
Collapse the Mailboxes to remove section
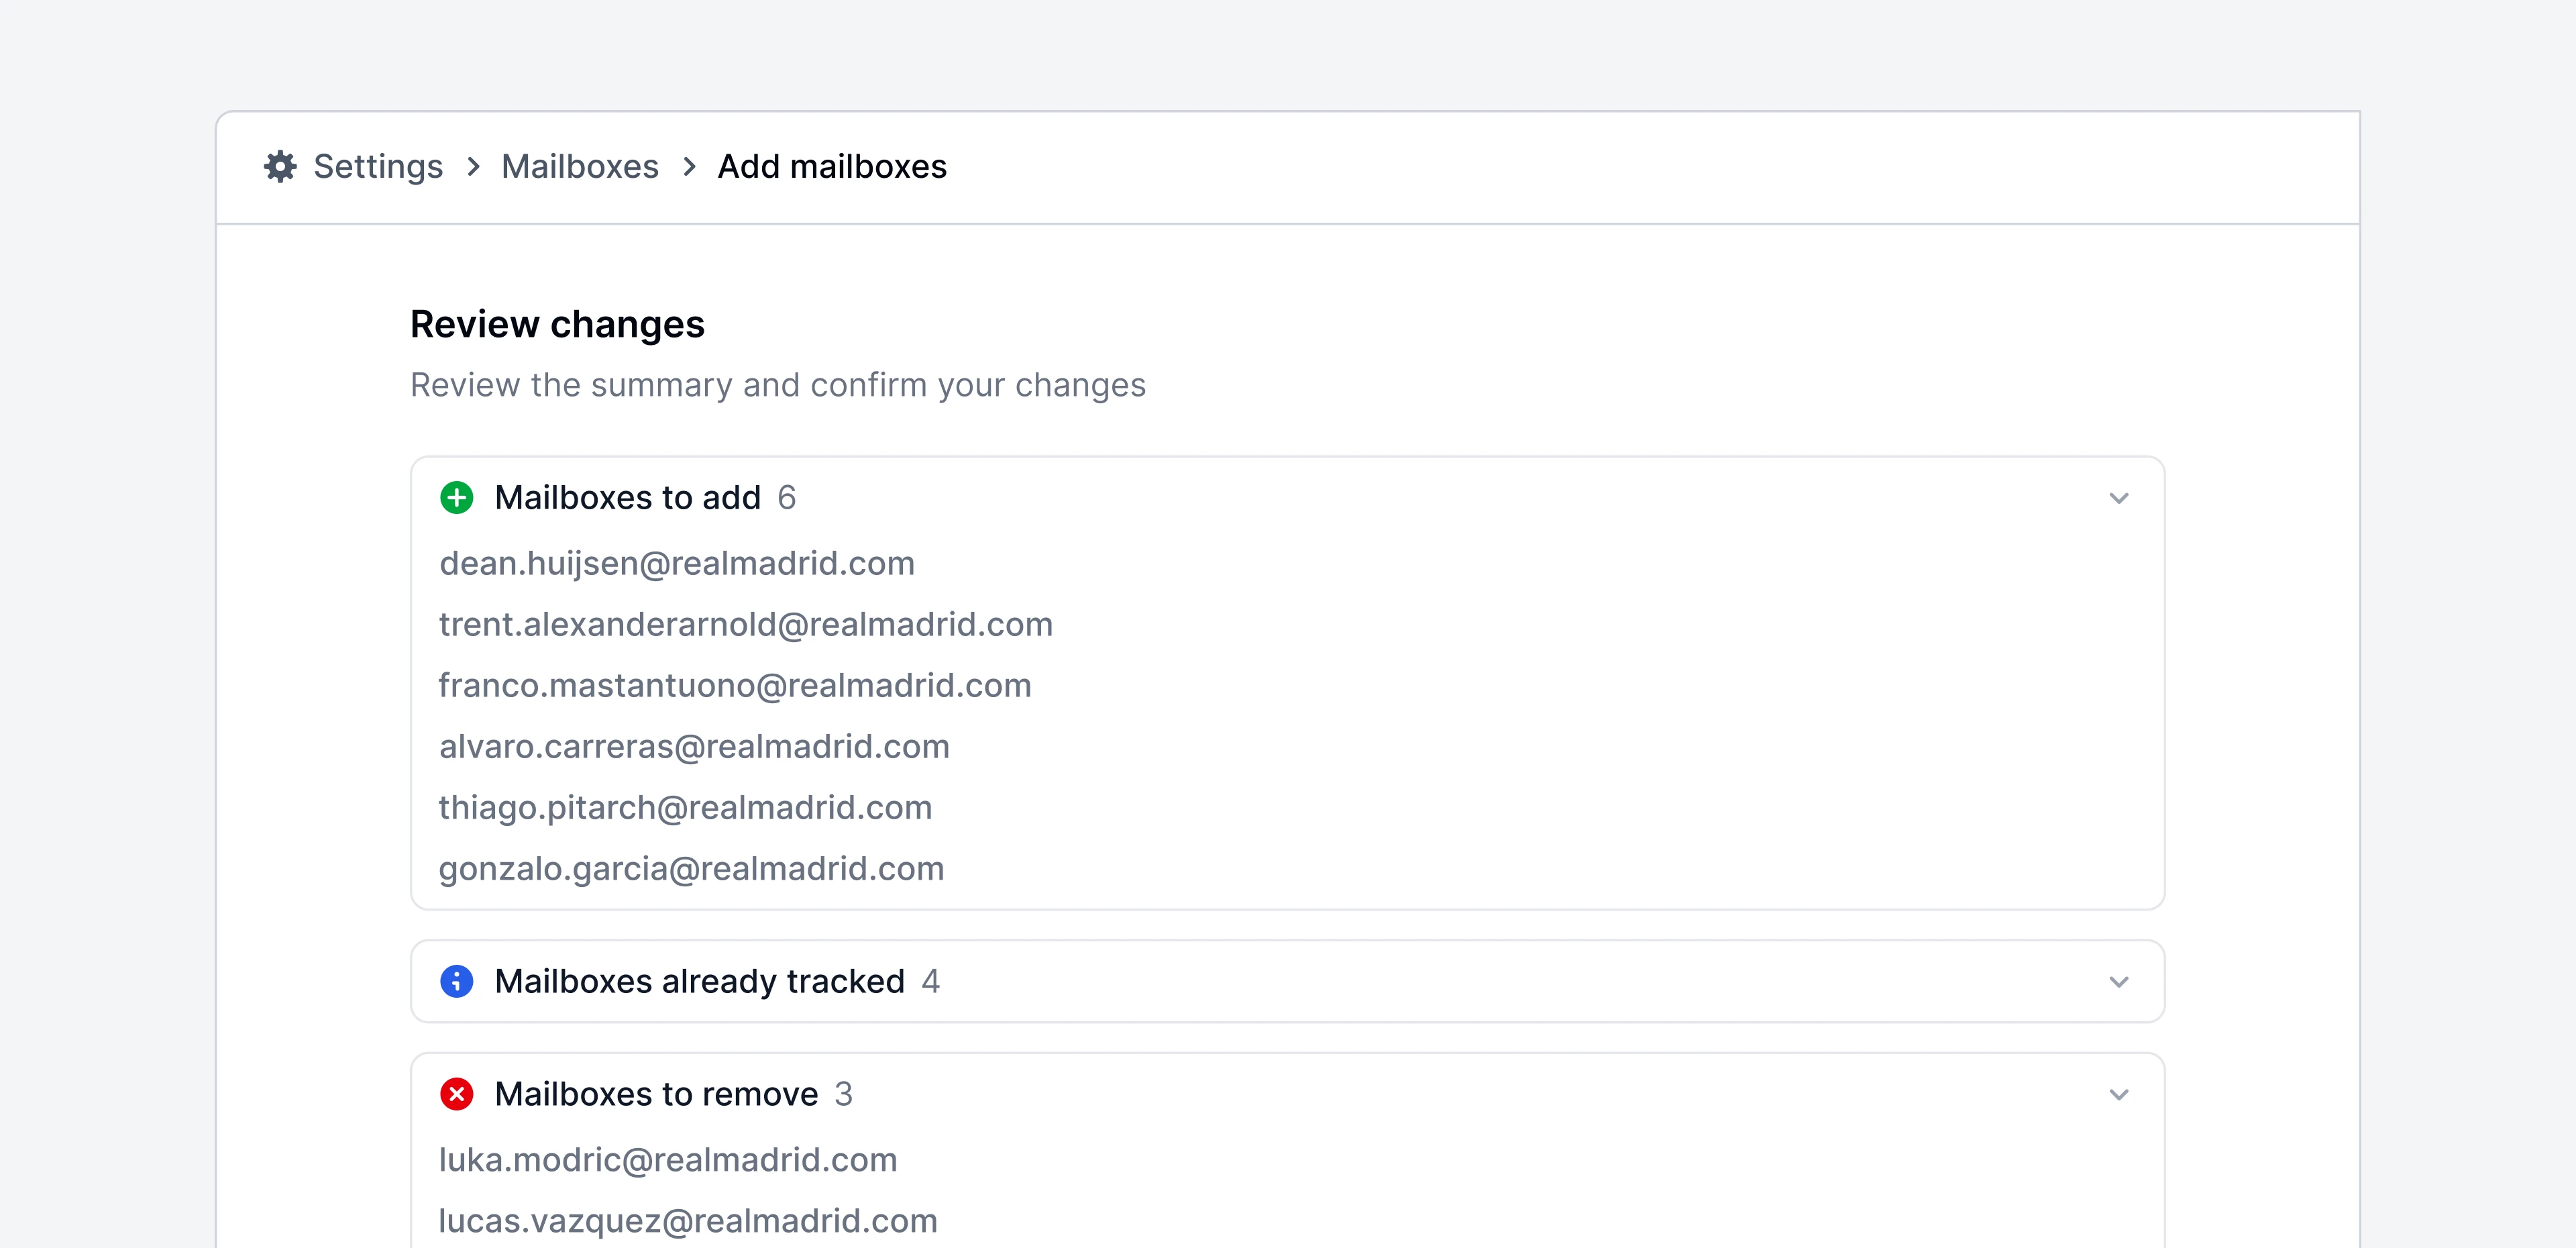(x=2118, y=1095)
